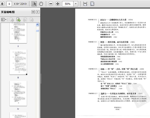This screenshot has height=118, width=150.
Task: Select page iii thumbnail
Action: point(19,62)
